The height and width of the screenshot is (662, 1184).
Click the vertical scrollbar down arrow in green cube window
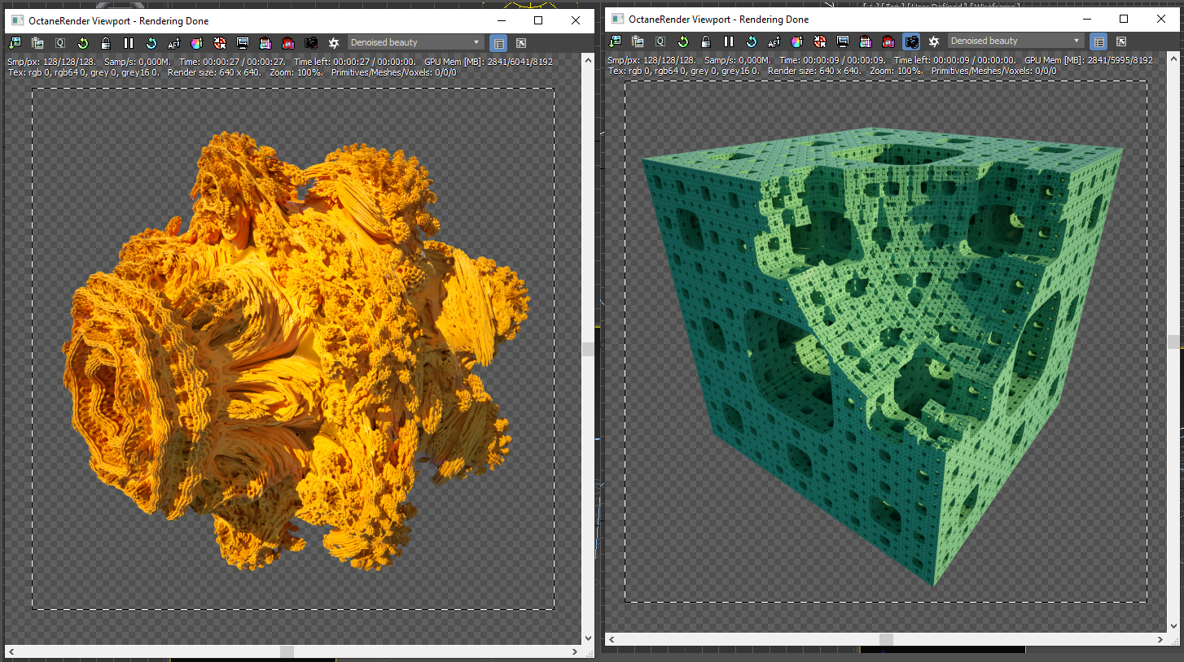1174,626
